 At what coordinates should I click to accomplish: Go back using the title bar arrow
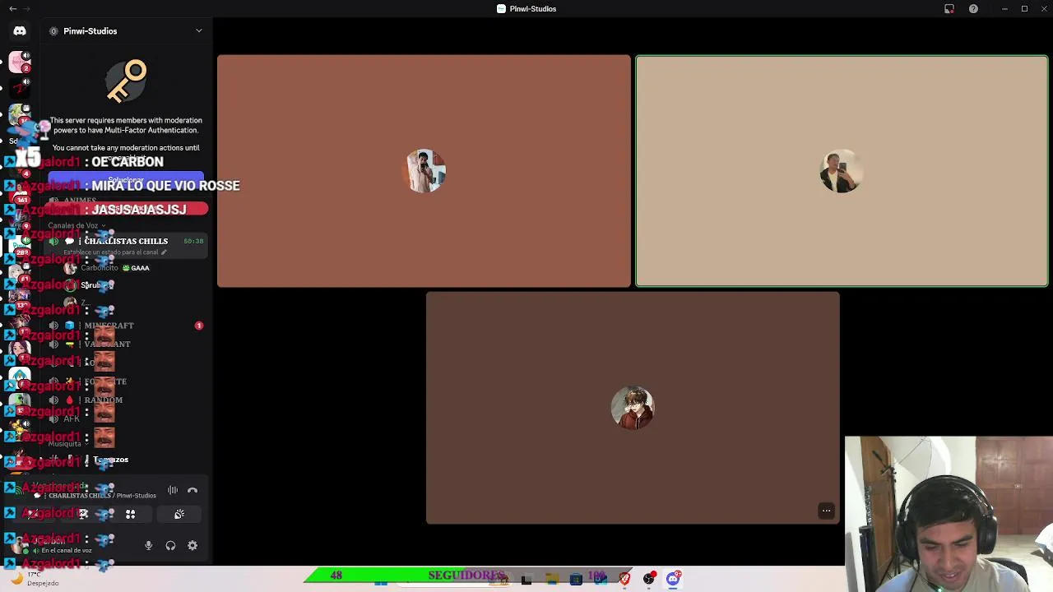12,8
